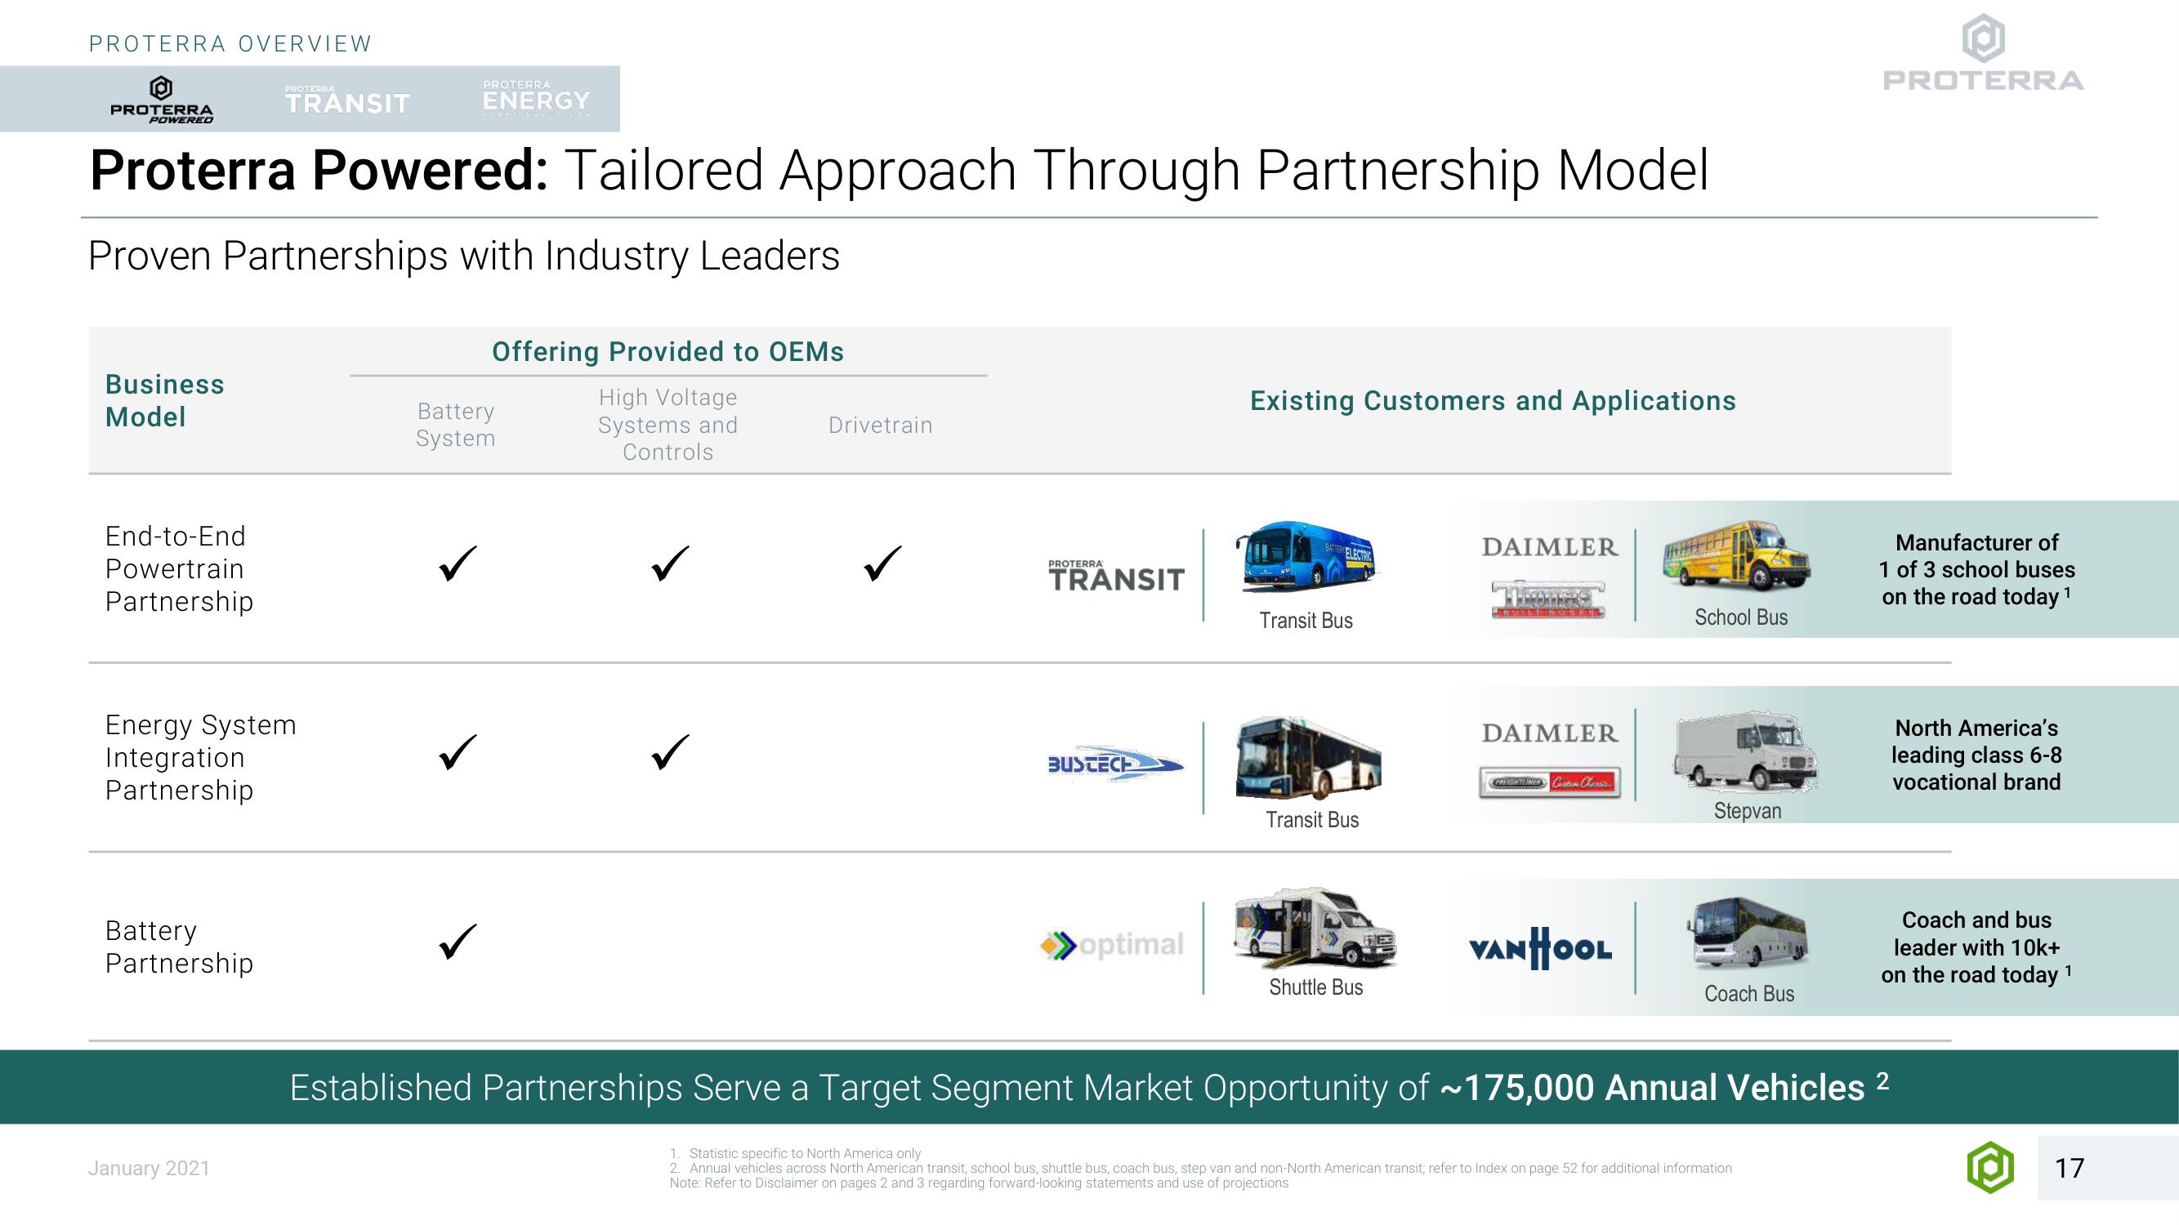Select the blue electric transit bus image

coord(1307,557)
